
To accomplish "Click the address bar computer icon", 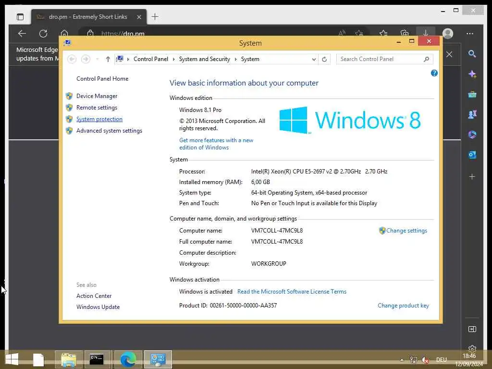I will pyautogui.click(x=120, y=59).
